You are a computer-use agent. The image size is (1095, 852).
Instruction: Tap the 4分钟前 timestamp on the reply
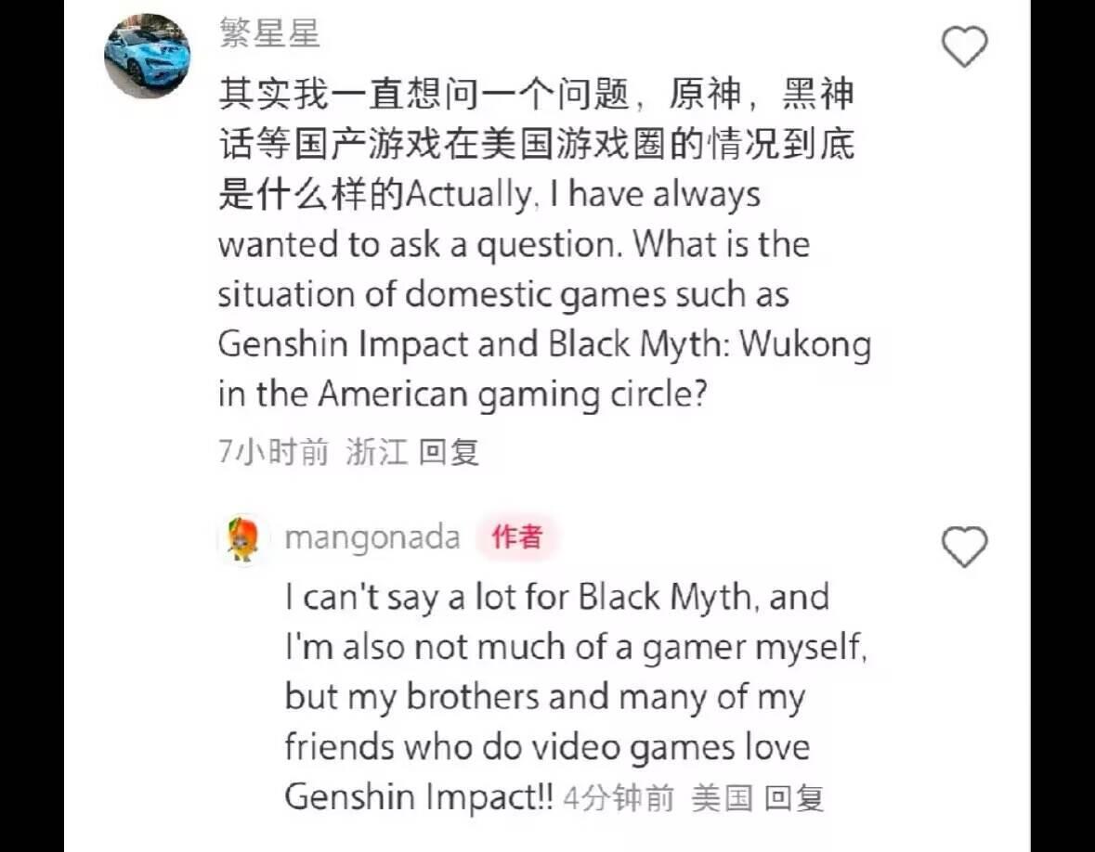(x=618, y=797)
